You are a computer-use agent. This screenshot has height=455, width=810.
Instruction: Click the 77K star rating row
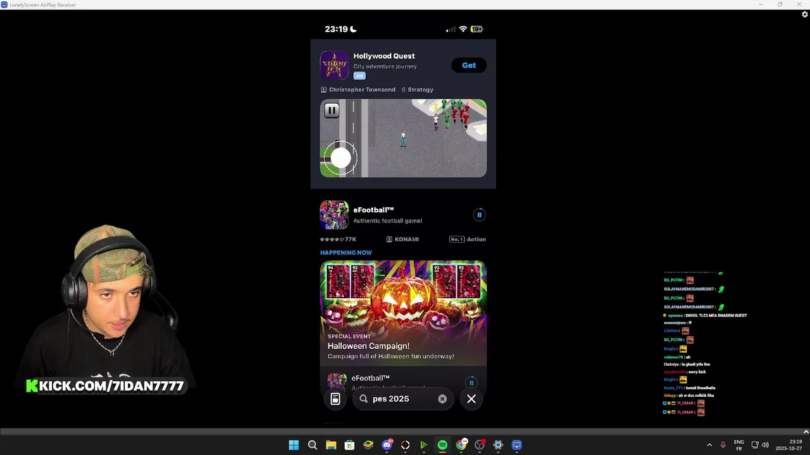pos(338,240)
